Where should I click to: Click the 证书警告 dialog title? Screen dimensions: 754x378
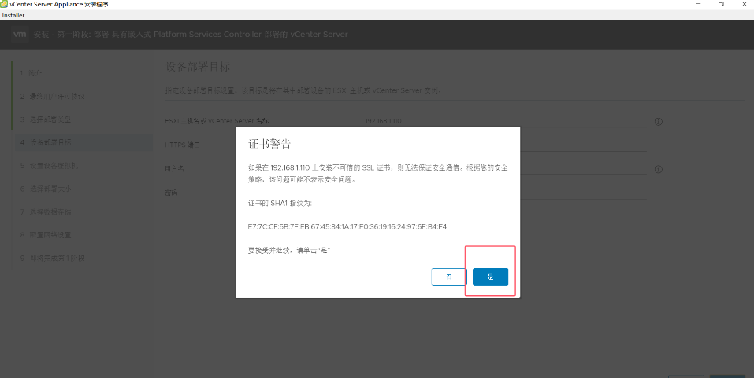[x=269, y=144]
